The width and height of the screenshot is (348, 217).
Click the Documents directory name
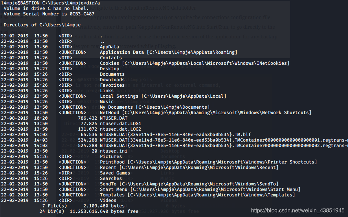tap(112, 74)
